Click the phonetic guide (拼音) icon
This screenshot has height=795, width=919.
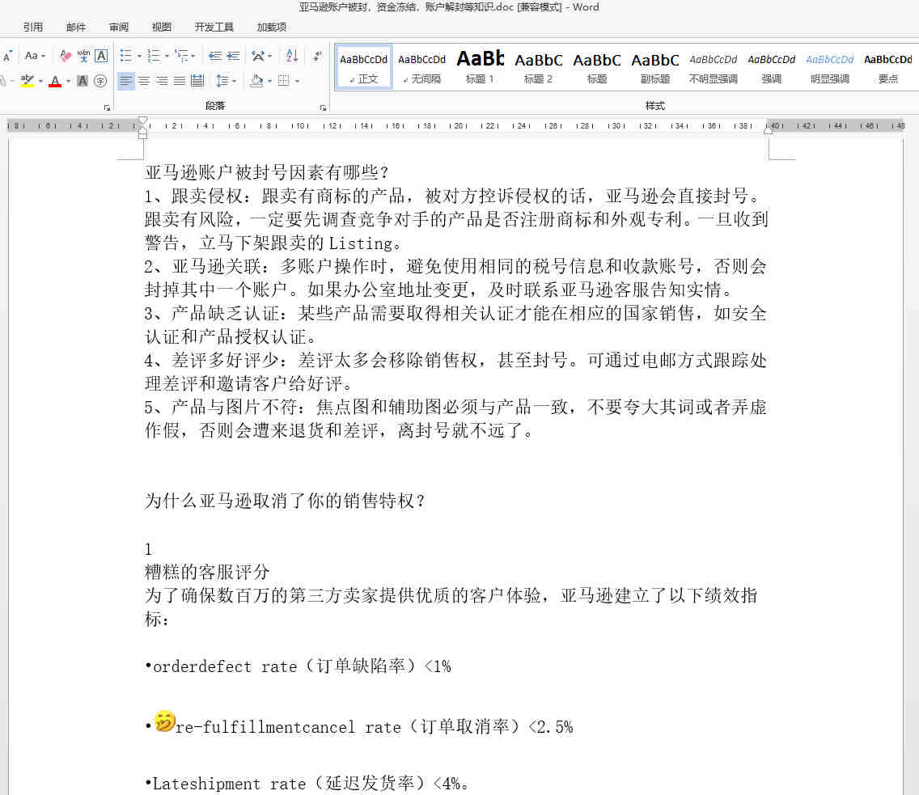[x=85, y=55]
